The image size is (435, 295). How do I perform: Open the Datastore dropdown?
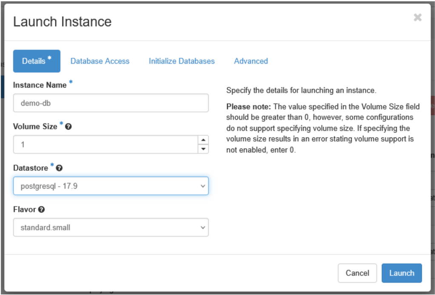coord(111,186)
